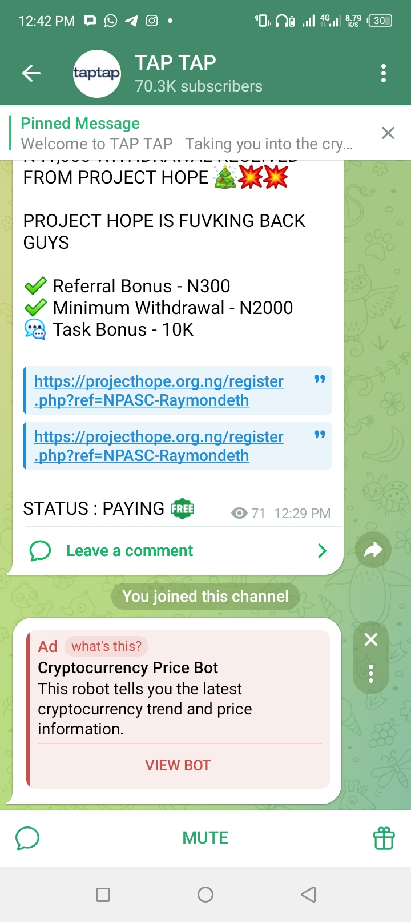Open TAP TAP channel profile picture
This screenshot has width=411, height=922.
[97, 74]
